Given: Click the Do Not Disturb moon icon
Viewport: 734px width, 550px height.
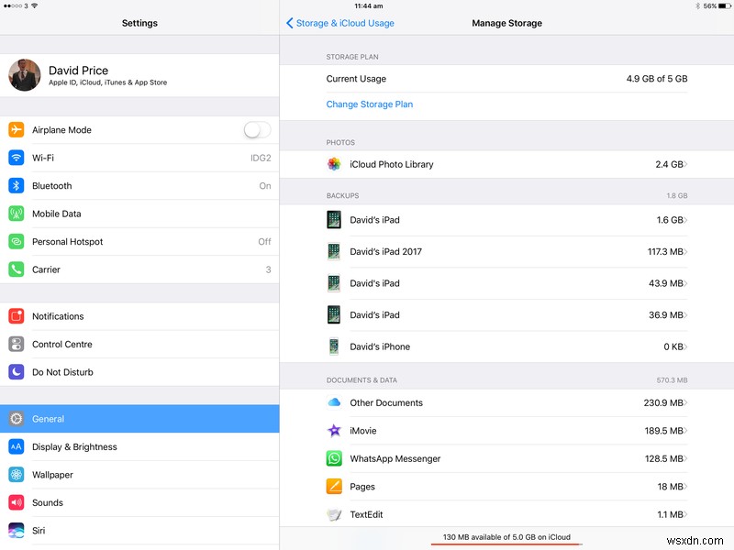Looking at the screenshot, I should pos(17,372).
